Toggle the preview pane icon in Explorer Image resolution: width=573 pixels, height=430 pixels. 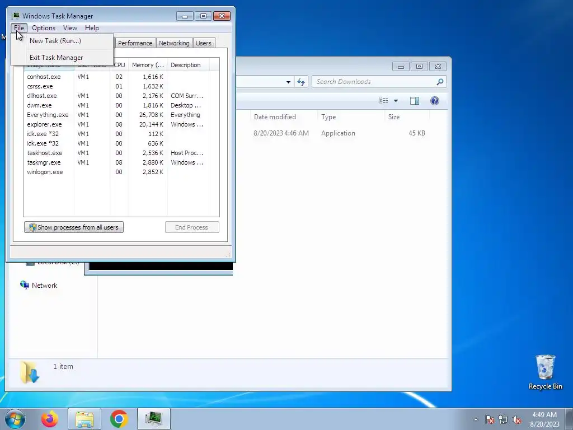tap(415, 101)
